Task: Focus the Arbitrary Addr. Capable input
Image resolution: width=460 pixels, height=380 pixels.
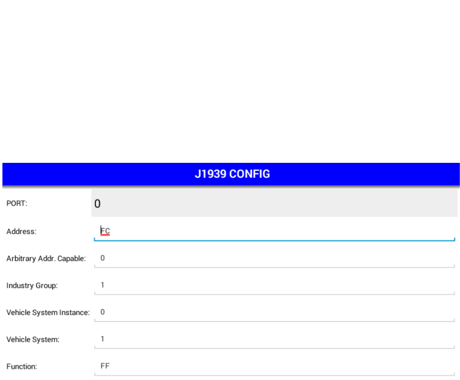Action: tap(274, 258)
